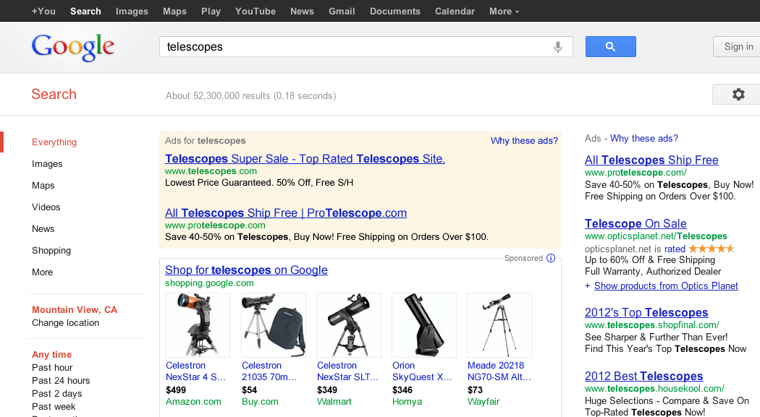Click Celestron NexStar SLT product image

pos(349,325)
